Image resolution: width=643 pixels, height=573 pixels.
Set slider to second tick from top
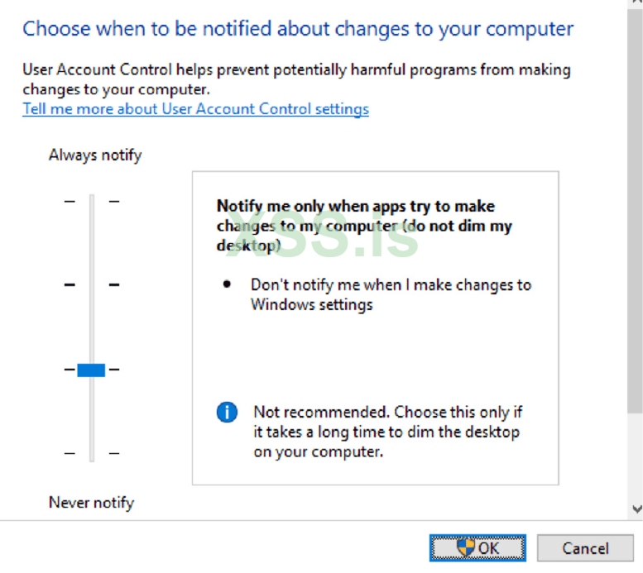click(92, 284)
